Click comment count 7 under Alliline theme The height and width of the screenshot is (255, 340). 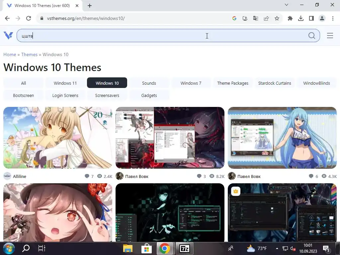[x=89, y=176]
